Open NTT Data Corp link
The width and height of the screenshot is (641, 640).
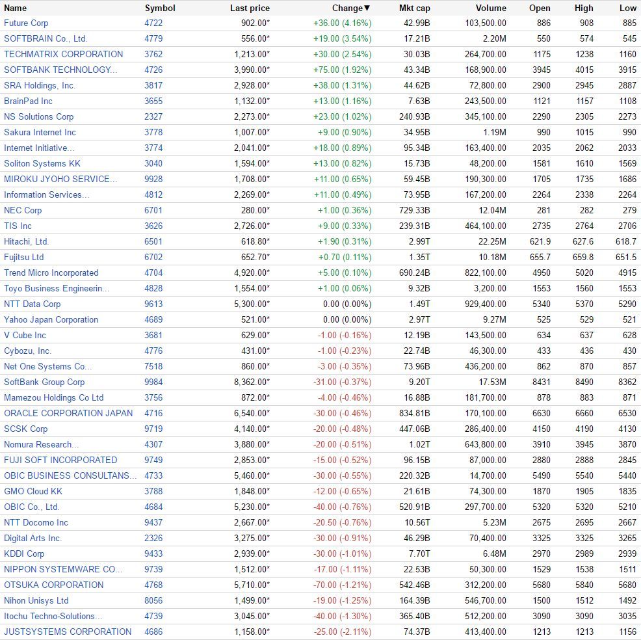click(x=33, y=304)
